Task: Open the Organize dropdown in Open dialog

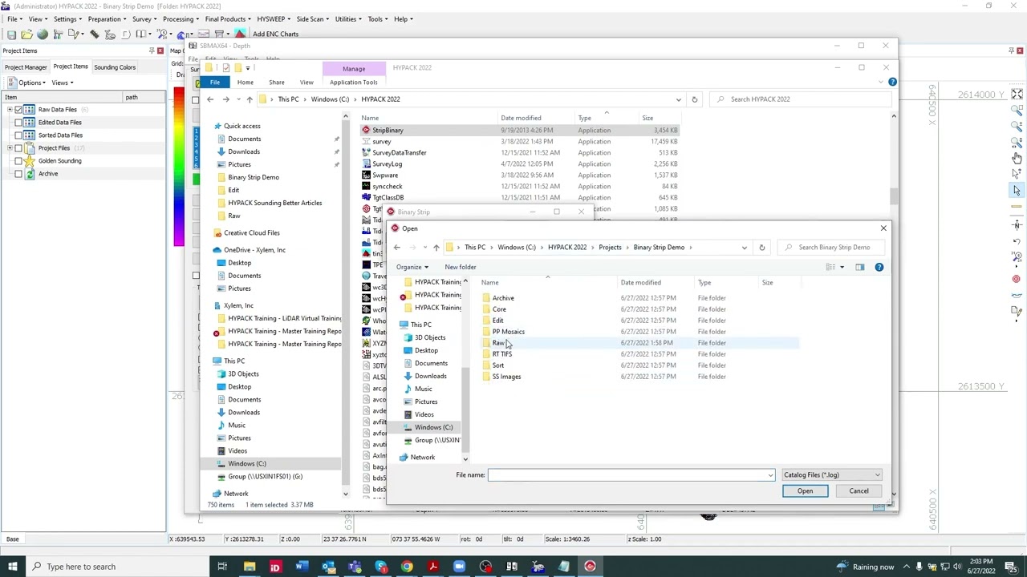Action: point(412,267)
